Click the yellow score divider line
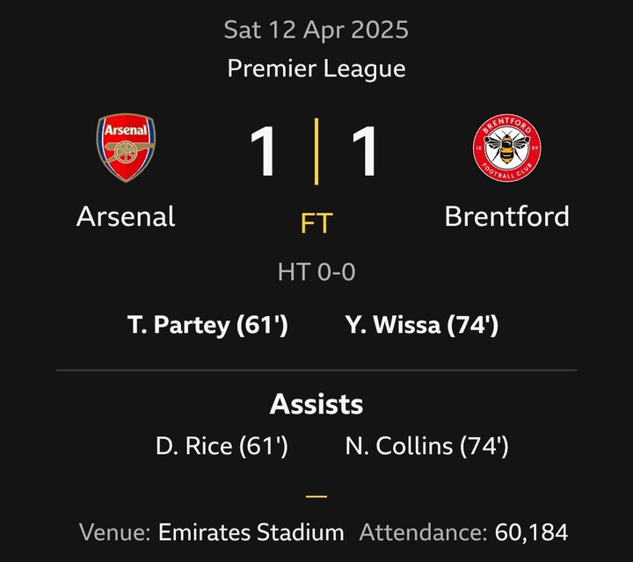Screen dimensions: 633x562 316,152
